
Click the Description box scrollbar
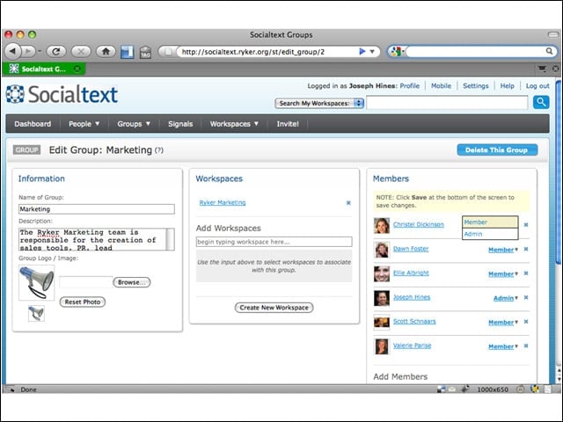click(171, 239)
